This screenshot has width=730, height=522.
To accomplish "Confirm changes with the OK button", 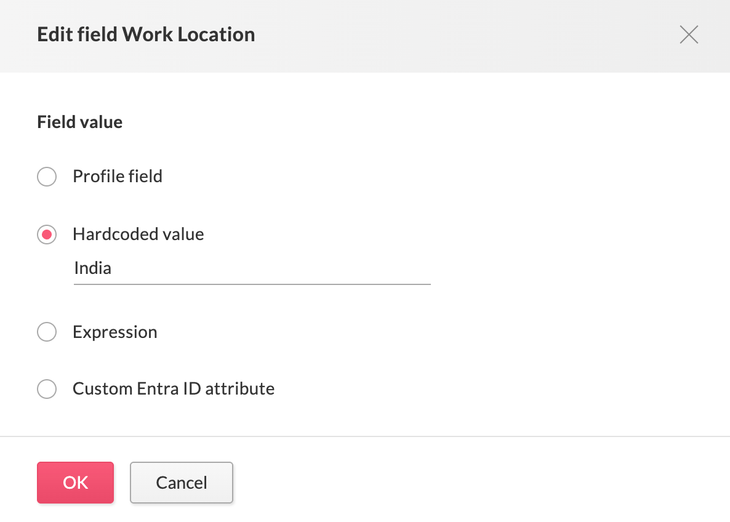I will (x=76, y=483).
